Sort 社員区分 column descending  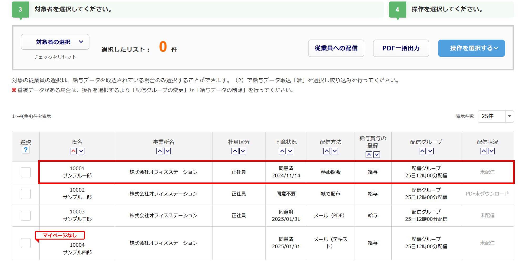tap(243, 151)
